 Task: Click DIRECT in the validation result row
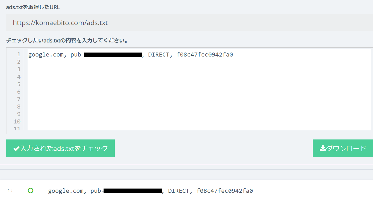click(x=178, y=191)
